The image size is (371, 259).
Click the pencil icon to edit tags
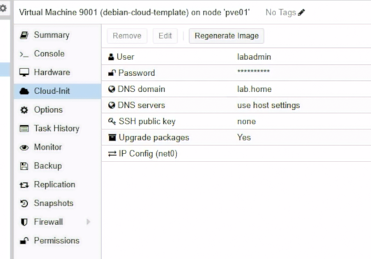301,13
